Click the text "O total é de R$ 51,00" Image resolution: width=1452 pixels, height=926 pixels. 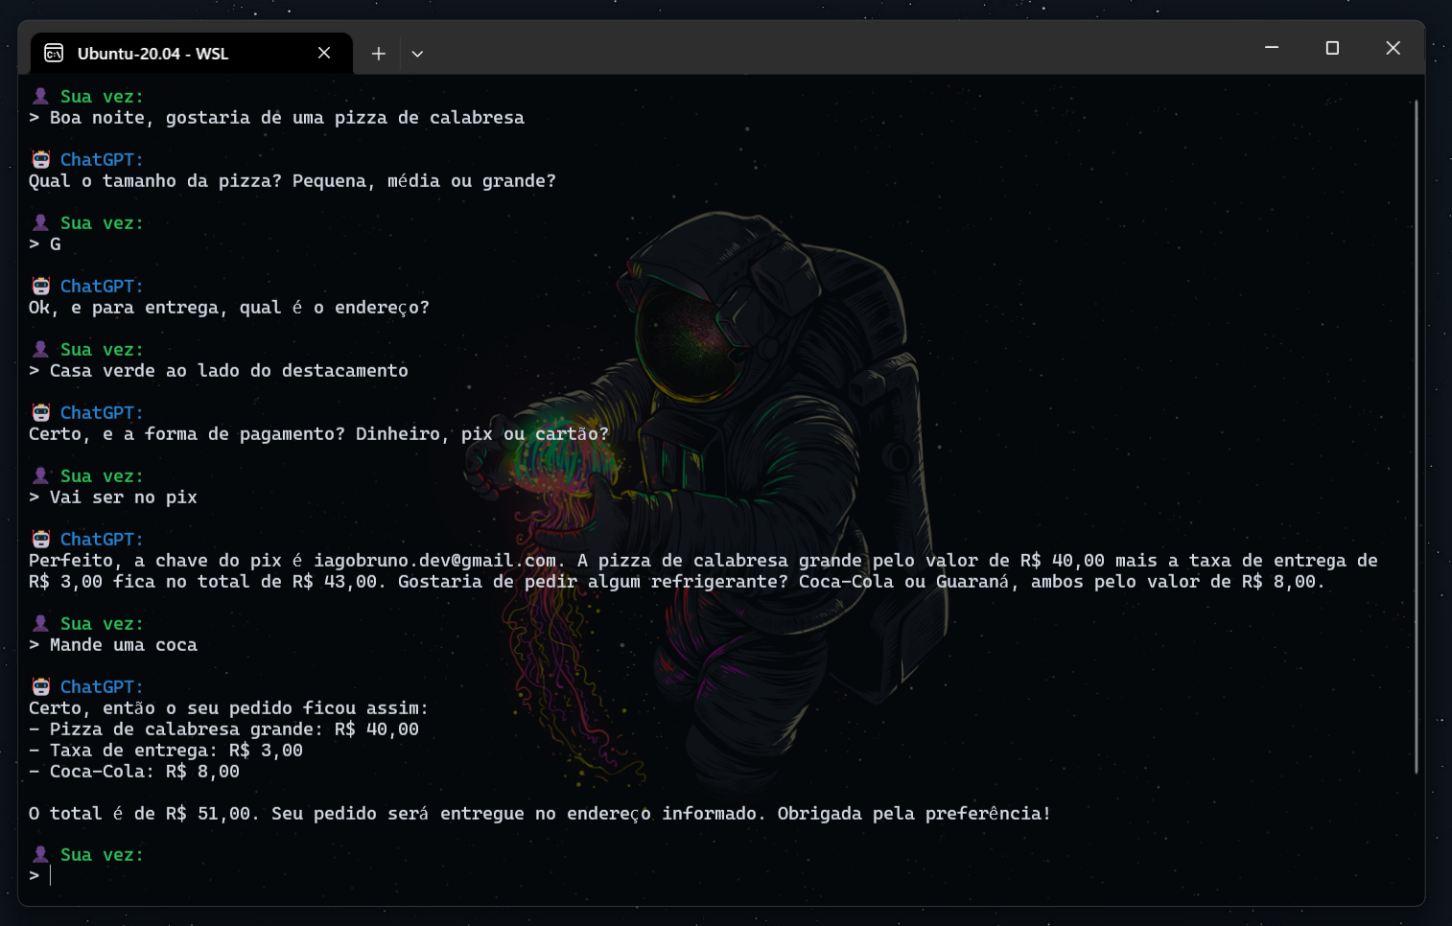[x=140, y=814]
